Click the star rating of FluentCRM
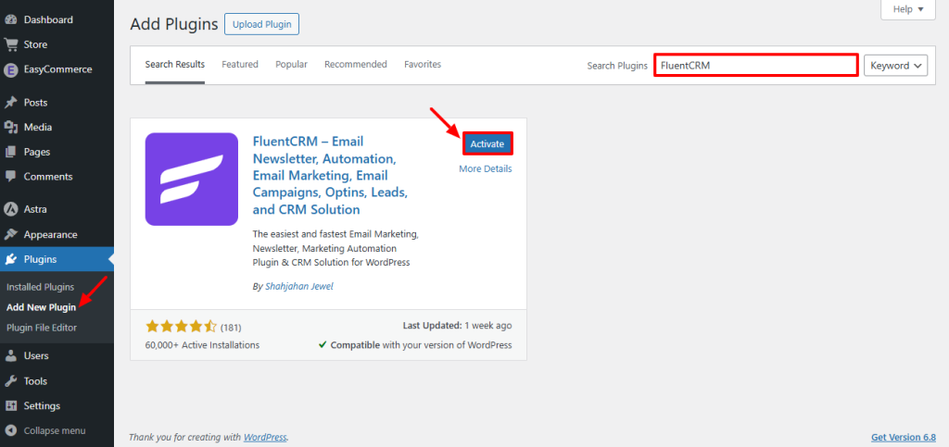Screen dimensions: 949x447 [x=181, y=328]
